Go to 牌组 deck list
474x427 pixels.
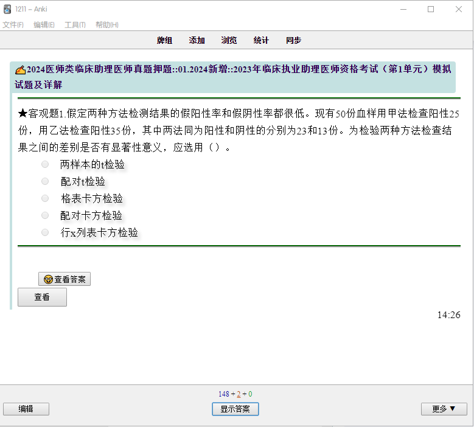click(x=164, y=40)
